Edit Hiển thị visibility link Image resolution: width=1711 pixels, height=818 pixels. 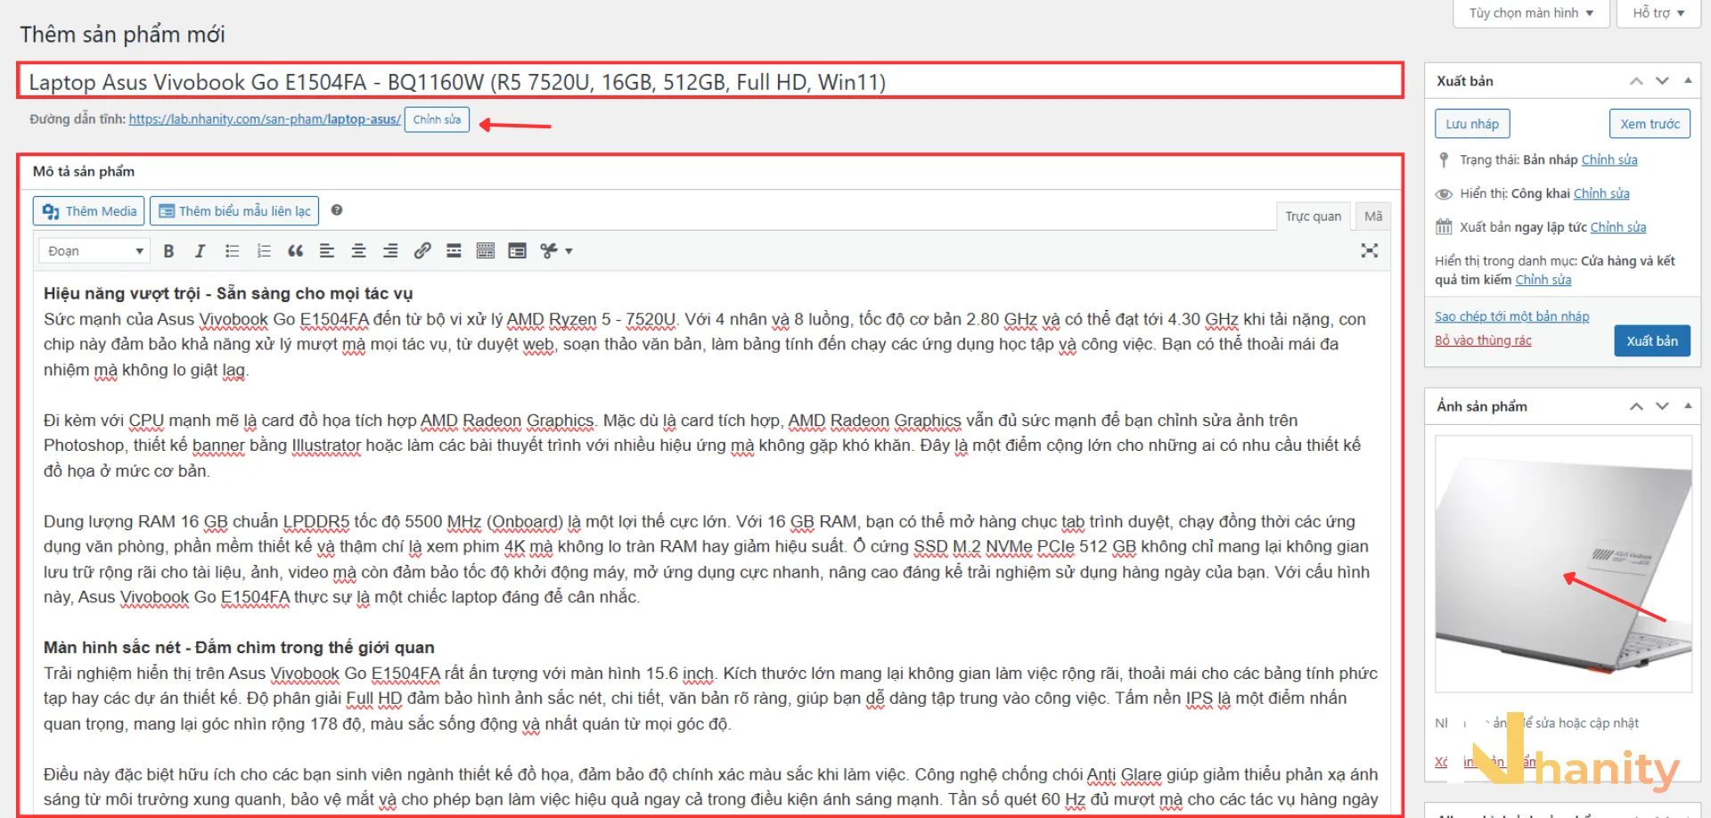tap(1601, 193)
